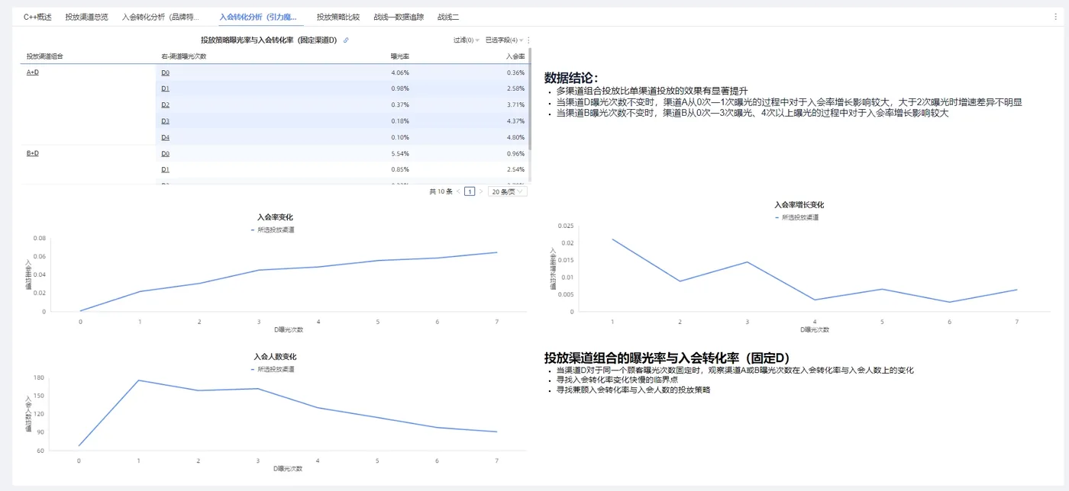Click the 数据结论 heading
Viewport: 1069px width, 491px height.
pos(572,78)
